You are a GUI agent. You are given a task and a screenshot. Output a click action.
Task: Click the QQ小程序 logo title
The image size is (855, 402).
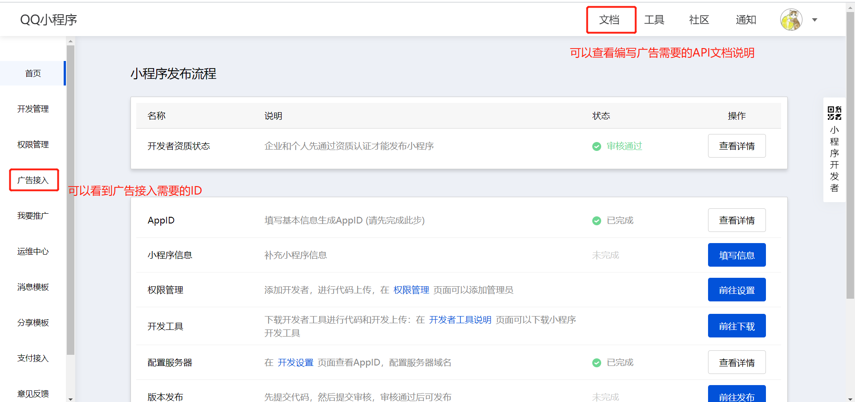[49, 20]
